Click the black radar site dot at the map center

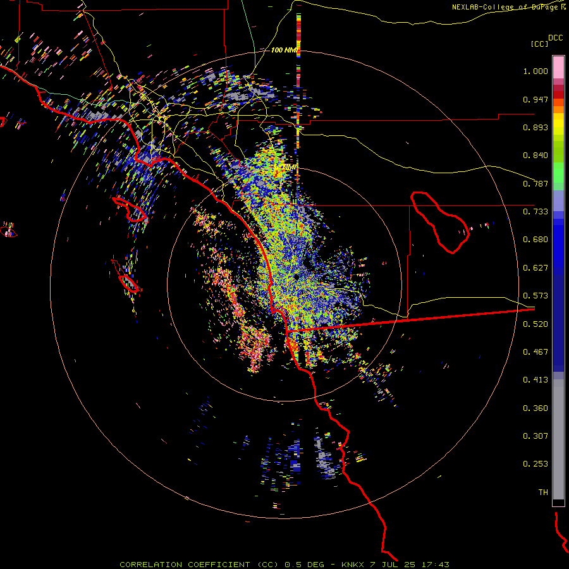click(x=297, y=277)
